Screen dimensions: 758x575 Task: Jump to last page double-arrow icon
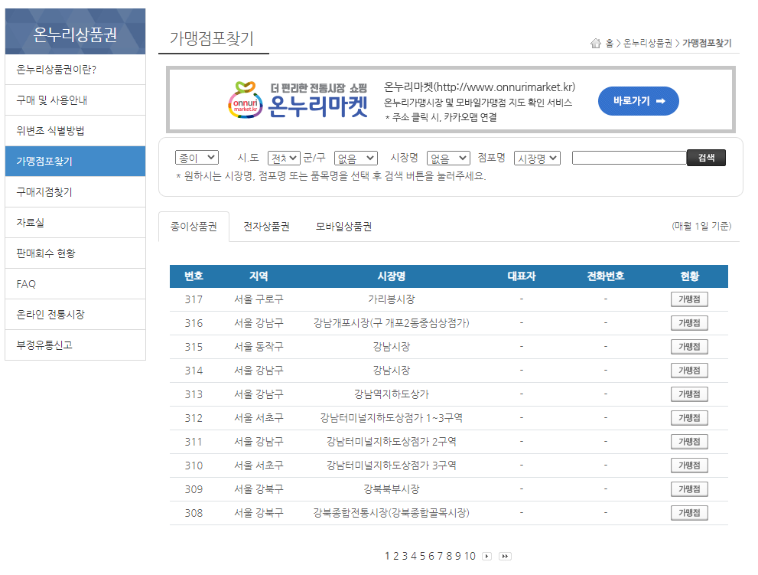(x=505, y=556)
